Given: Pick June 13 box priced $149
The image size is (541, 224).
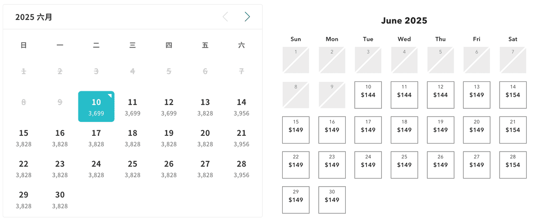Looking at the screenshot, I should pos(477,95).
